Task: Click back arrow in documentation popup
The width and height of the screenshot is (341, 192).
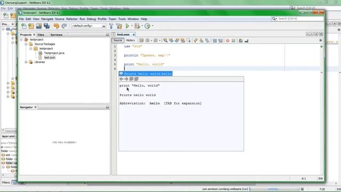Action: tap(121, 79)
